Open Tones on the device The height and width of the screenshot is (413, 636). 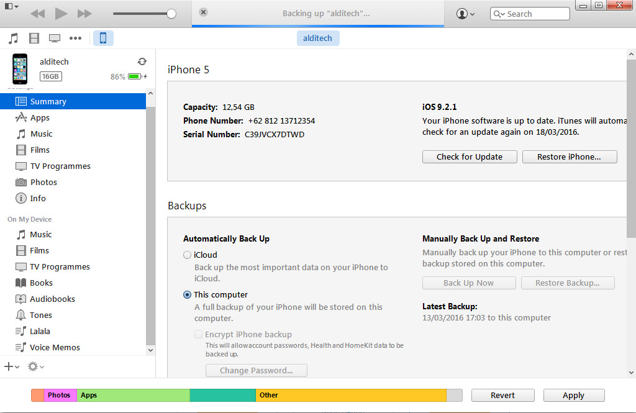pos(73,315)
